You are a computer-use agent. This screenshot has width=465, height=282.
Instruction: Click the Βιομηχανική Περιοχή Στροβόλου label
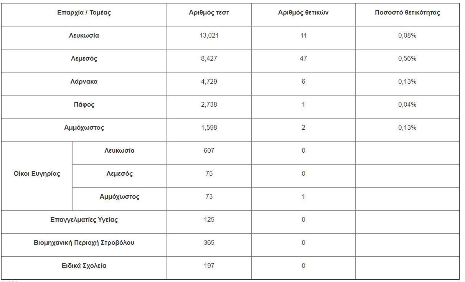[x=84, y=243]
